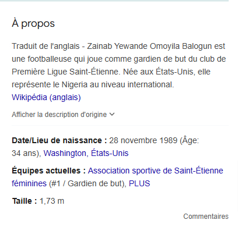Click the Traduit de l'anglais text
Image resolution: width=238 pixels, height=227 pixels.
(45, 47)
